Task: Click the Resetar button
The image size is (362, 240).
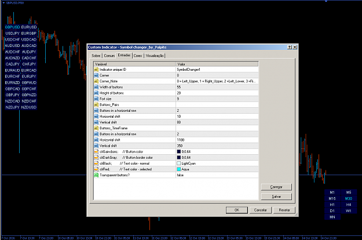Action: point(284,210)
